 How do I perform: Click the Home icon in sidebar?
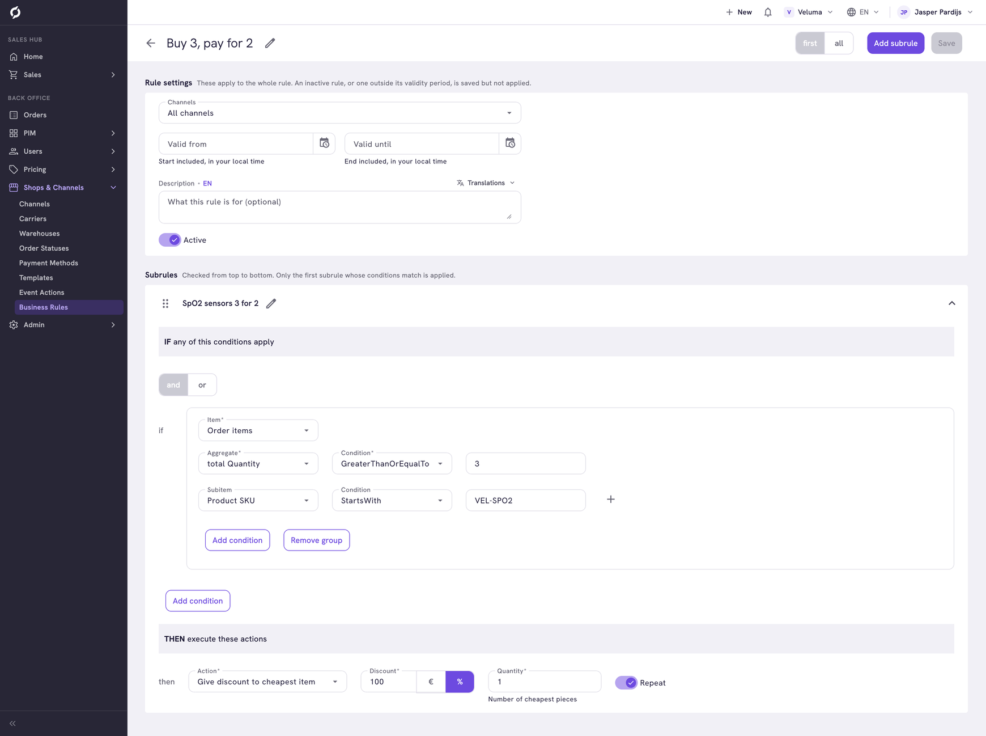pyautogui.click(x=14, y=57)
